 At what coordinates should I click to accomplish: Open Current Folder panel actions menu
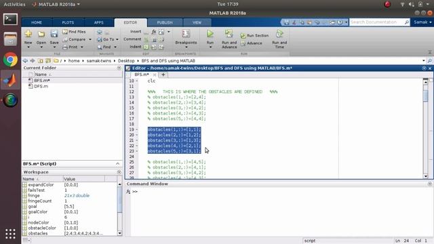tap(119, 68)
